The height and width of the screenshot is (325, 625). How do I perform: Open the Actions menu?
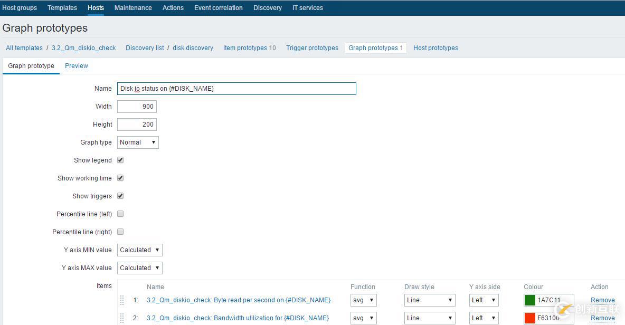[x=173, y=8]
